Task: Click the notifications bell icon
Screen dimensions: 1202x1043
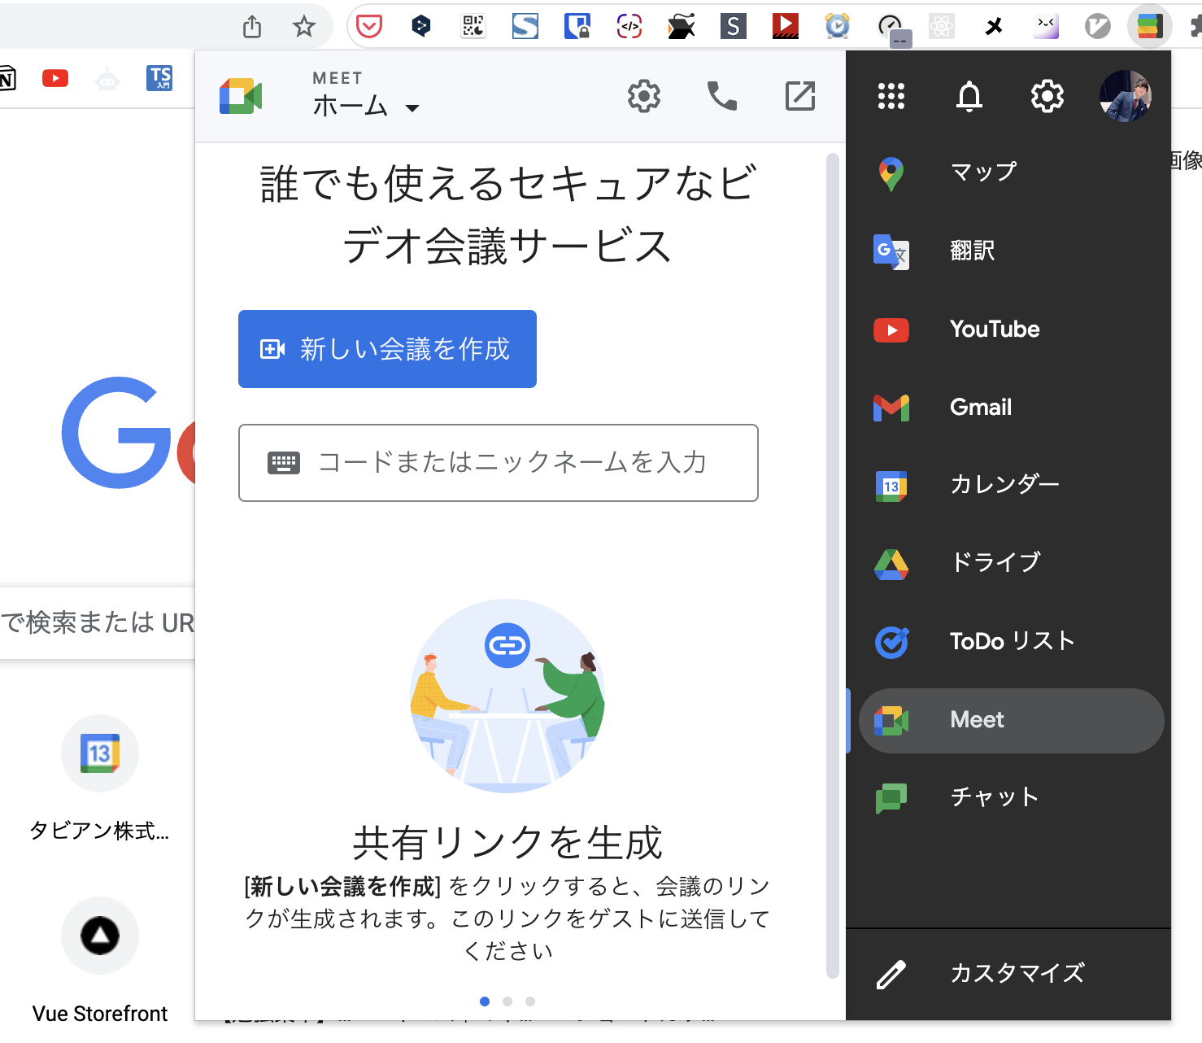Action: pos(969,96)
